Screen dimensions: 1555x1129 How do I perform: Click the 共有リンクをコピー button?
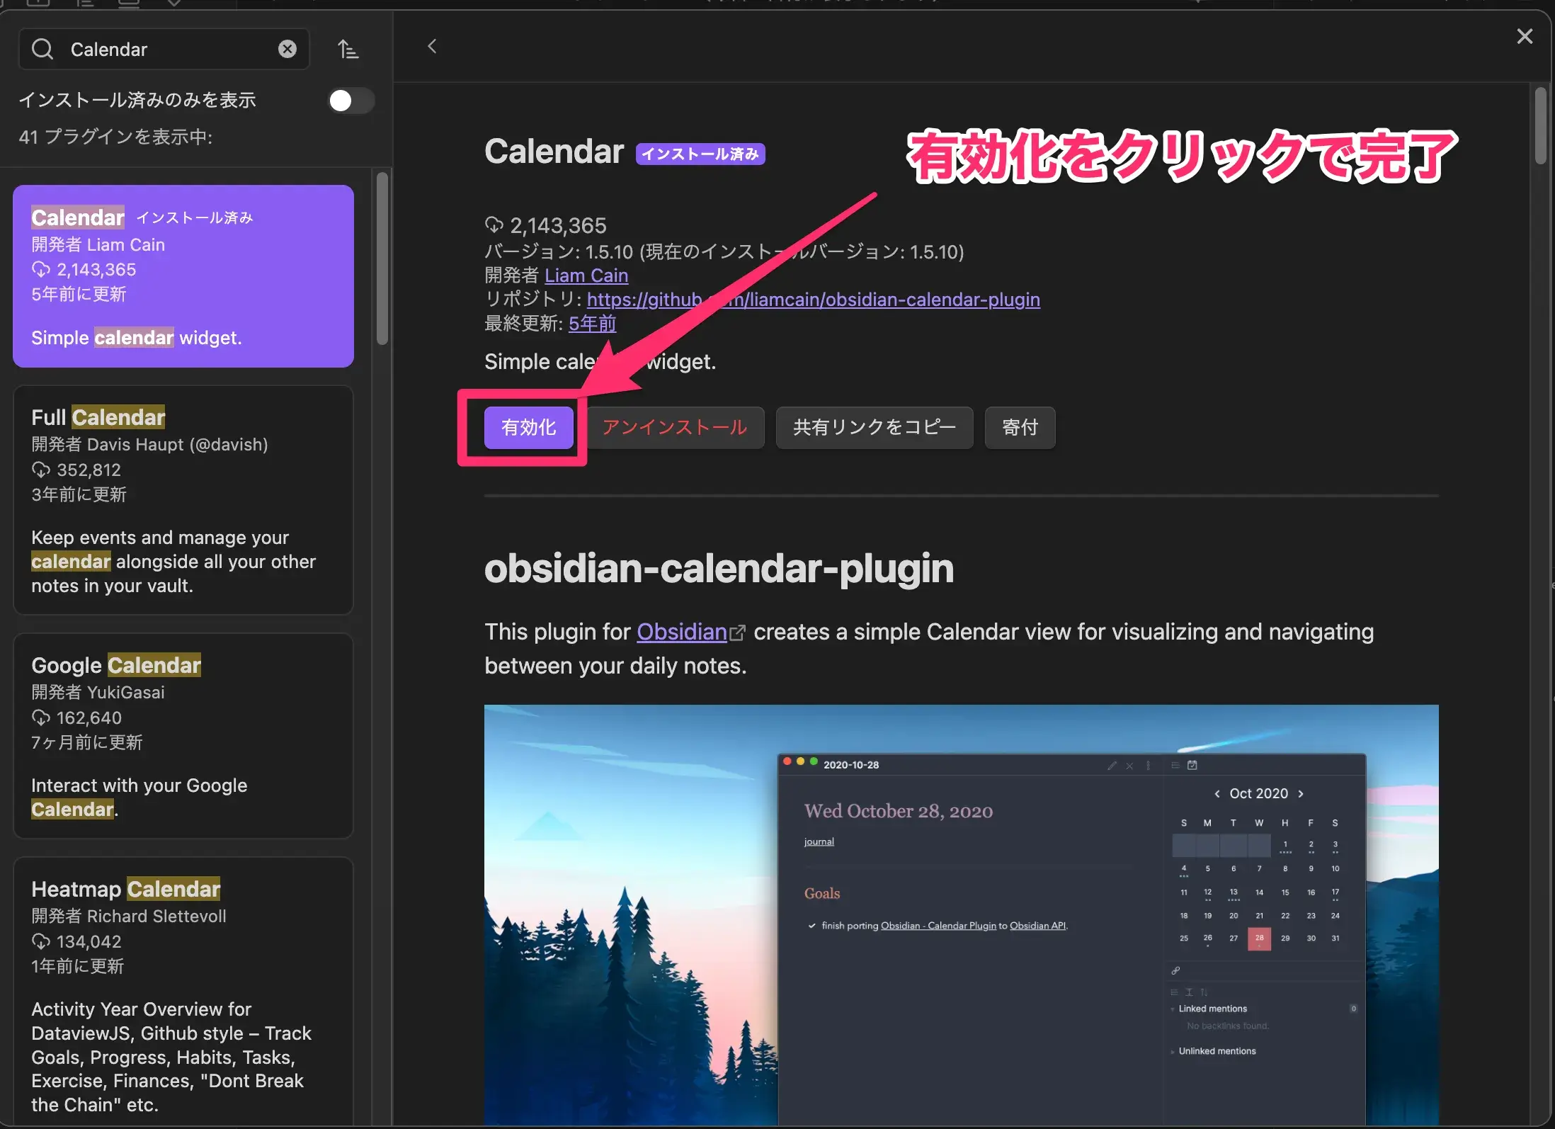875,427
